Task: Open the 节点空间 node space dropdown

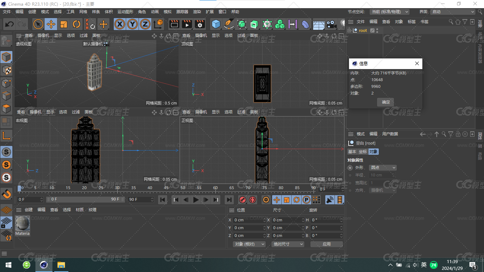Action: pyautogui.click(x=389, y=12)
